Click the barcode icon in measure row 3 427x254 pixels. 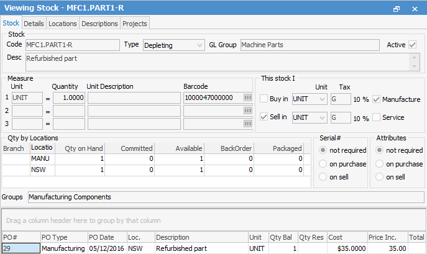point(247,123)
